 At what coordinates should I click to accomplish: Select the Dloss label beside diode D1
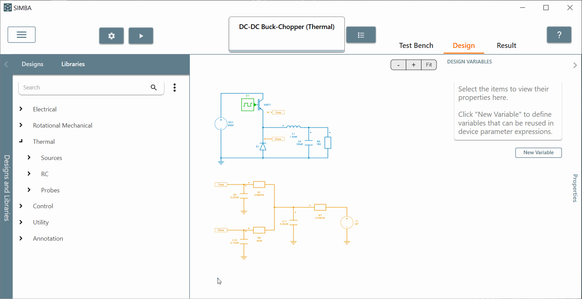278,139
